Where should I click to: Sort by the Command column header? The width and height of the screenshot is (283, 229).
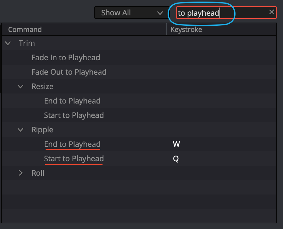[x=25, y=29]
